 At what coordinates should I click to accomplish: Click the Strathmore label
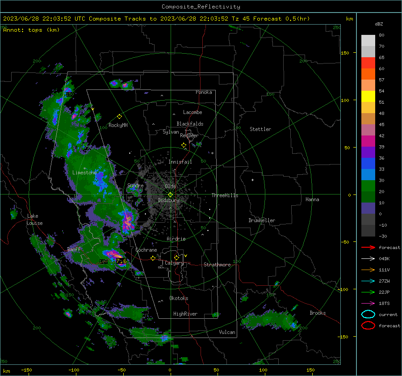coord(217,265)
